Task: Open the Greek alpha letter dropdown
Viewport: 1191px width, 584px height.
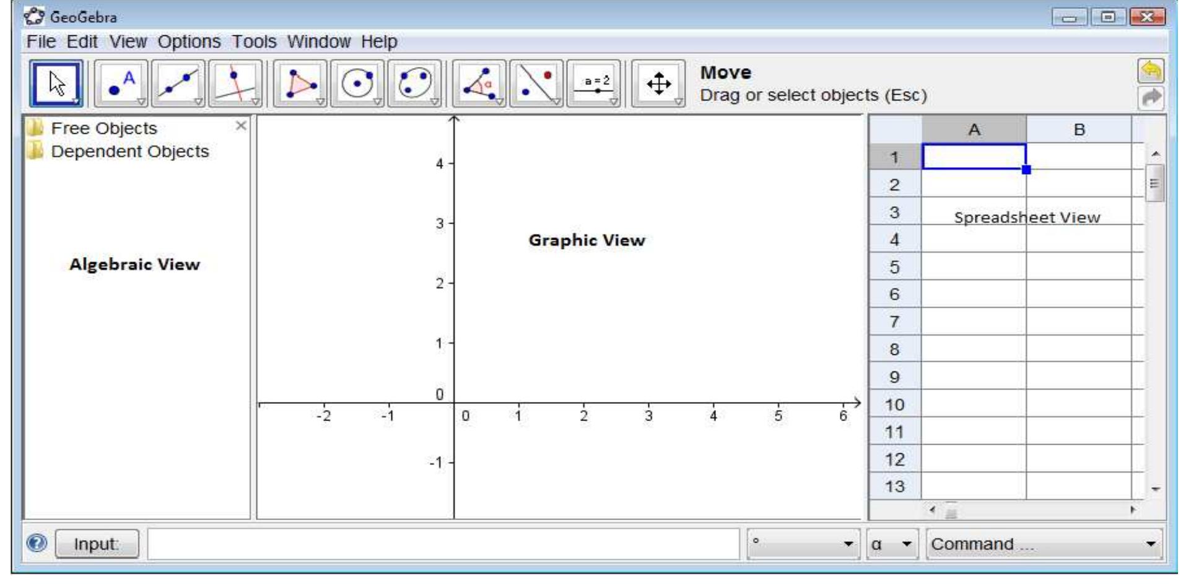Action: (892, 544)
